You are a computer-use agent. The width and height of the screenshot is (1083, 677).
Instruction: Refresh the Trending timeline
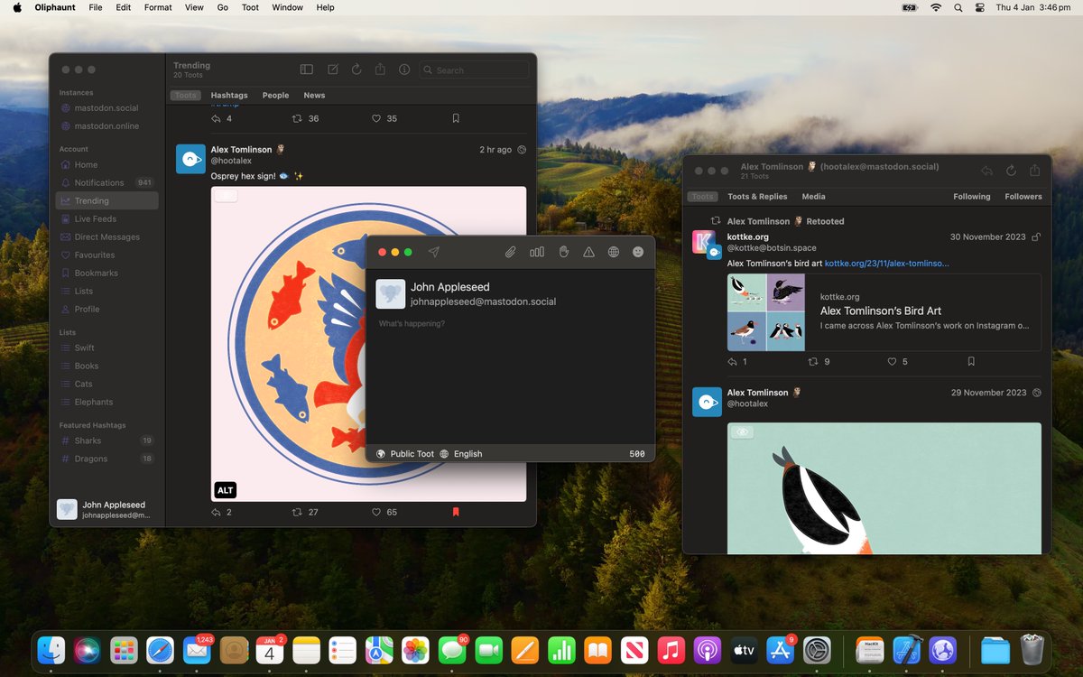[x=356, y=69]
